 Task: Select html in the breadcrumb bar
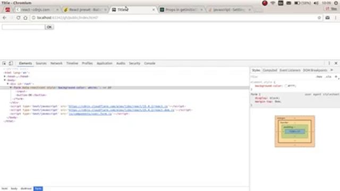pos(4,189)
